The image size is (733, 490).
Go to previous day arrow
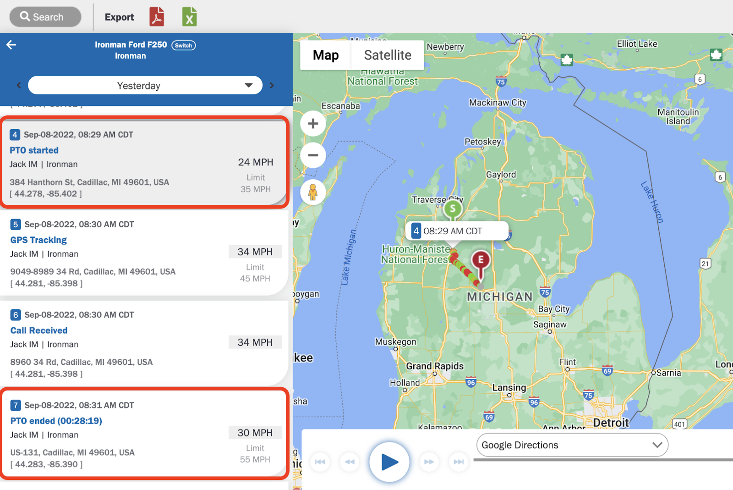click(x=19, y=85)
